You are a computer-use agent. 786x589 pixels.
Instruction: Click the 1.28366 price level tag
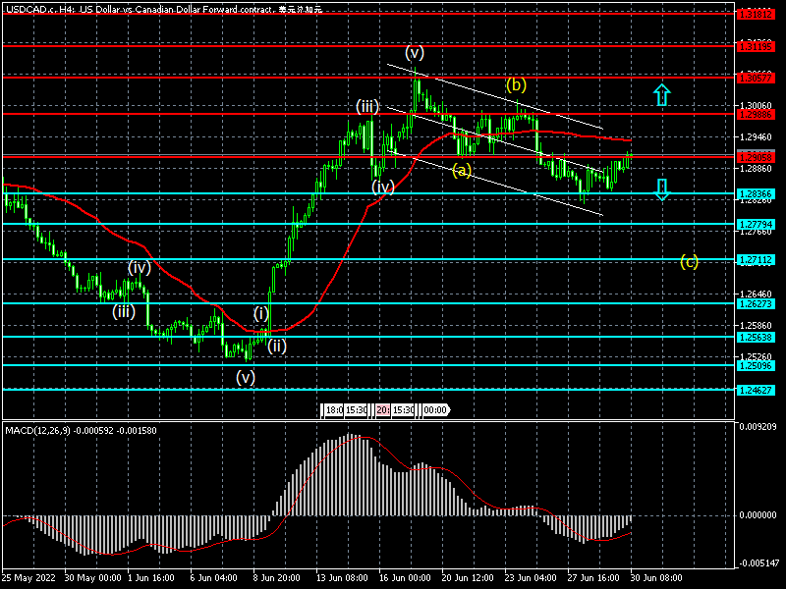coord(756,193)
